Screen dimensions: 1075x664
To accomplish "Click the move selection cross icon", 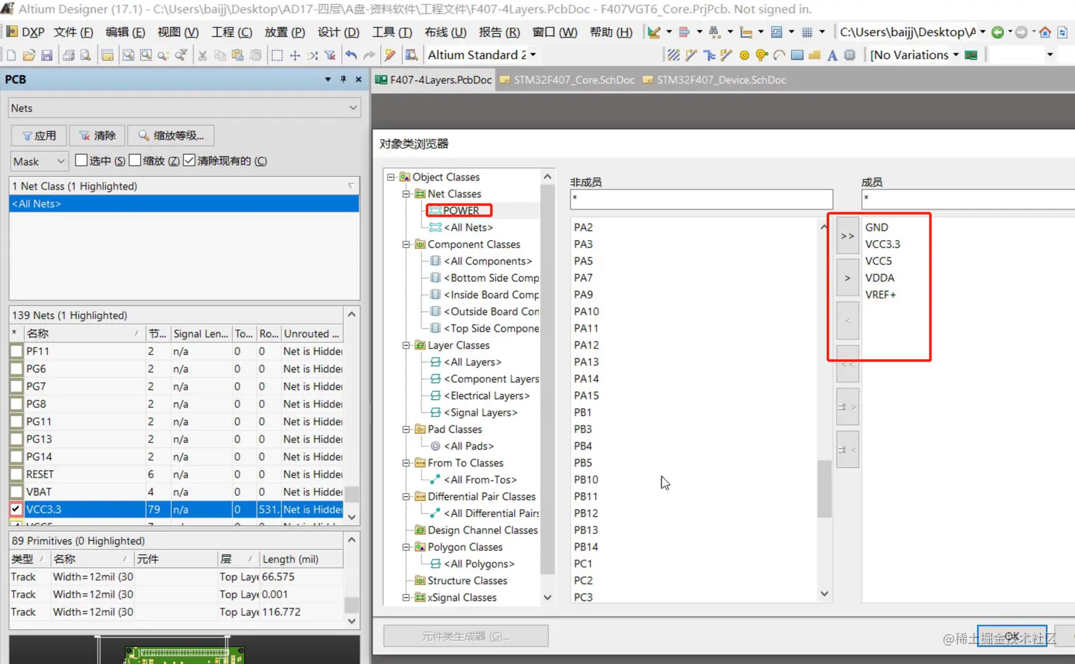I will pos(294,55).
